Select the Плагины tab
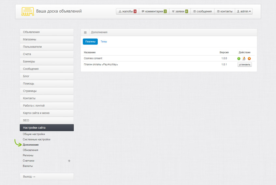This screenshot has width=276, height=185. (x=90, y=42)
